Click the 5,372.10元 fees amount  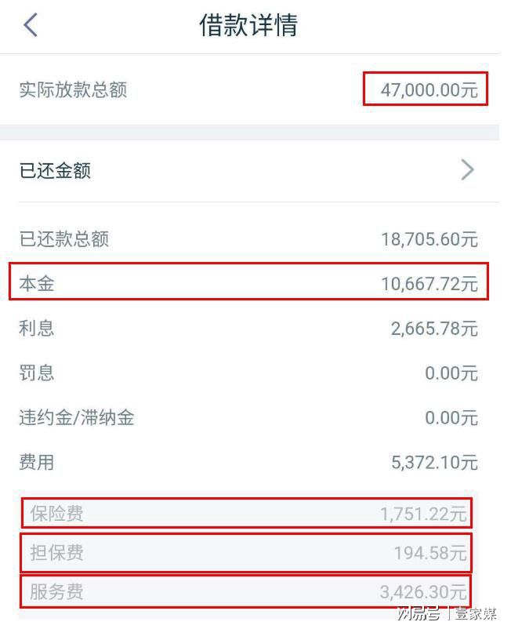(x=433, y=462)
